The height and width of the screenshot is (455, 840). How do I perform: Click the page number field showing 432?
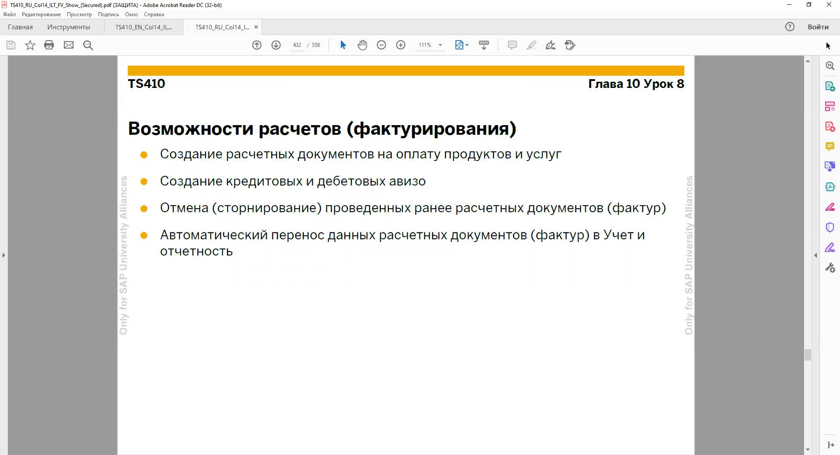[297, 45]
